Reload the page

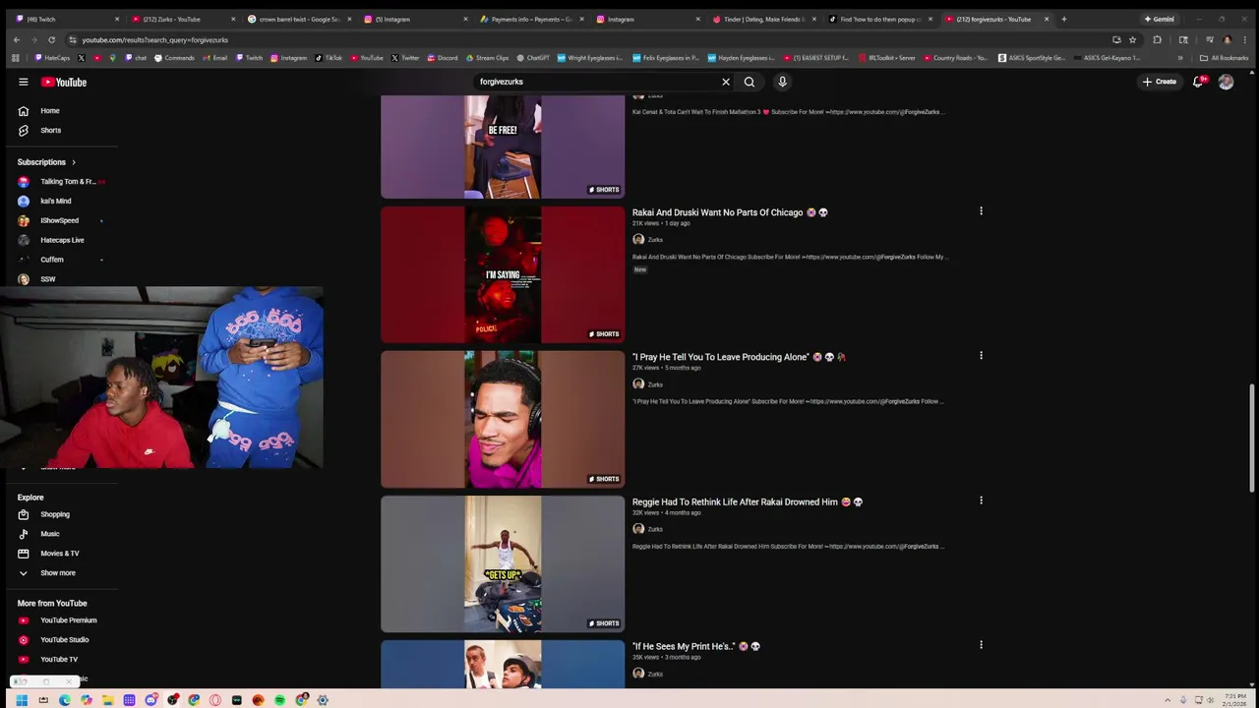click(x=51, y=40)
